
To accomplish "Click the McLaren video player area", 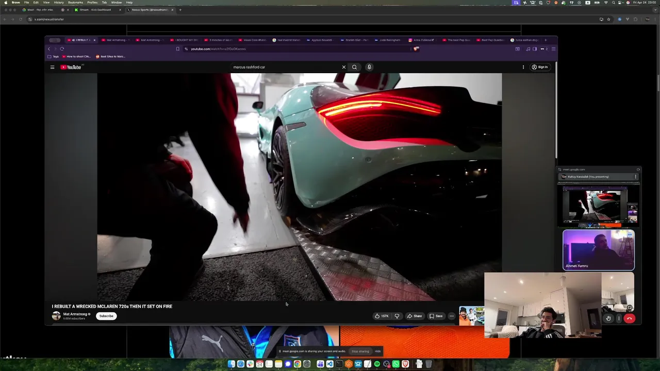I will tap(299, 187).
